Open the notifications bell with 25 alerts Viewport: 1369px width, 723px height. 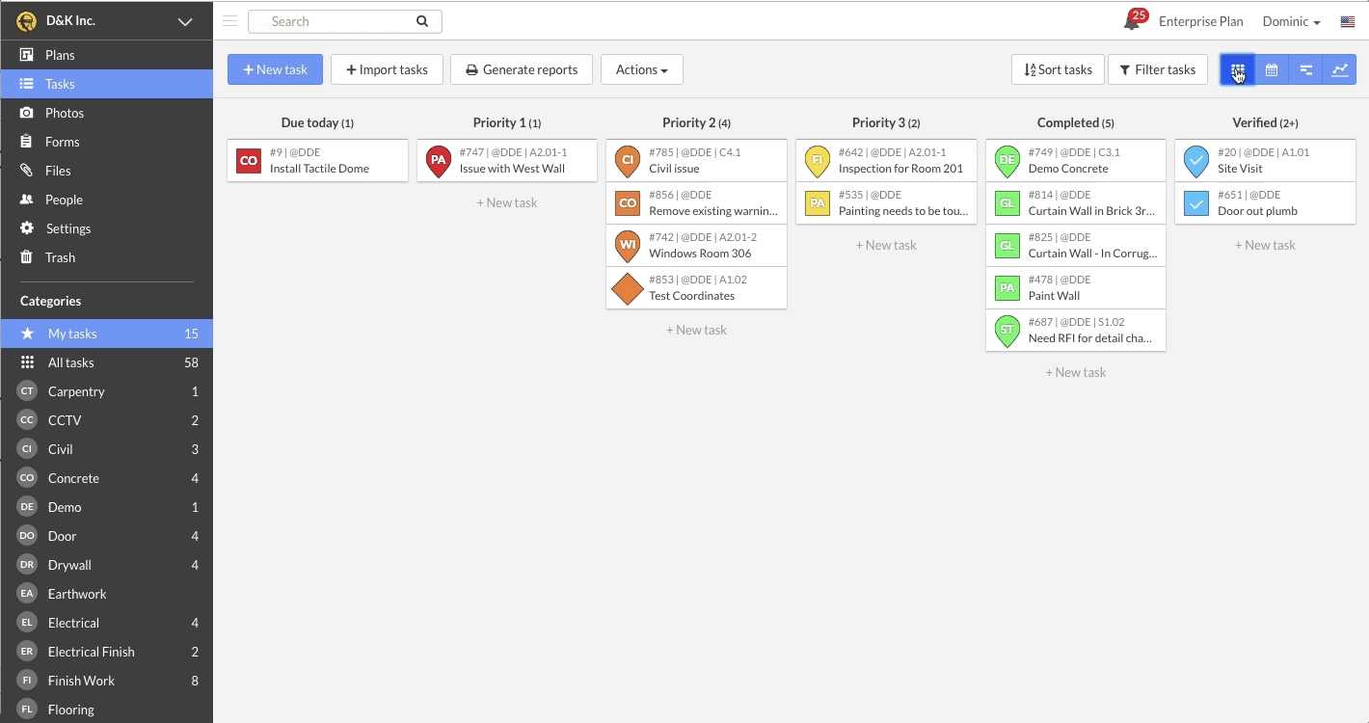[1132, 21]
